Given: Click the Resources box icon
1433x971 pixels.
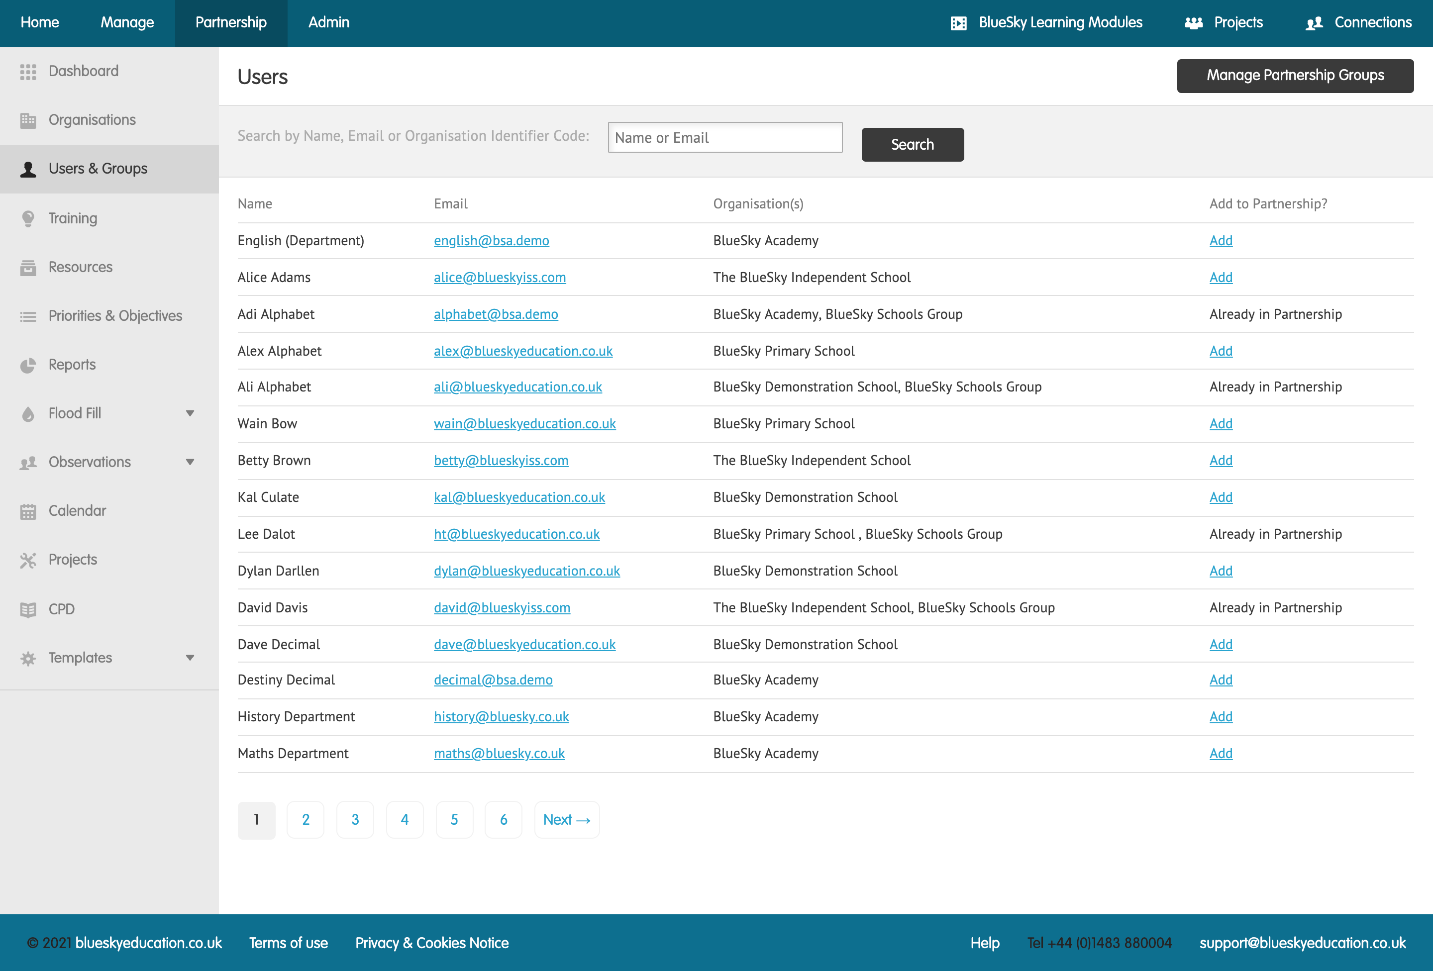Looking at the screenshot, I should coord(28,267).
